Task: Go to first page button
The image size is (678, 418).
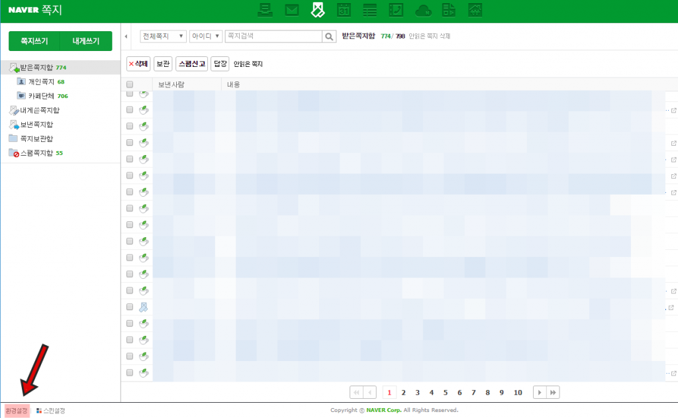Action: 356,392
